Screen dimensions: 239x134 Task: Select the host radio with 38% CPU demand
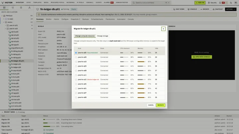pos(76,57)
